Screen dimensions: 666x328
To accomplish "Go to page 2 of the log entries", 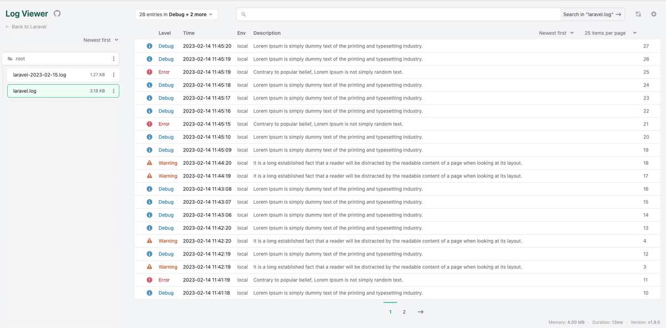I will pos(404,311).
